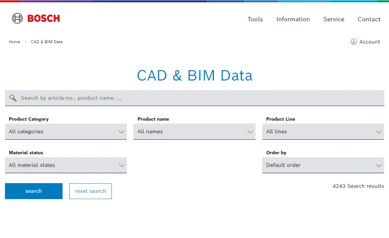Open the Tools menu

(255, 19)
